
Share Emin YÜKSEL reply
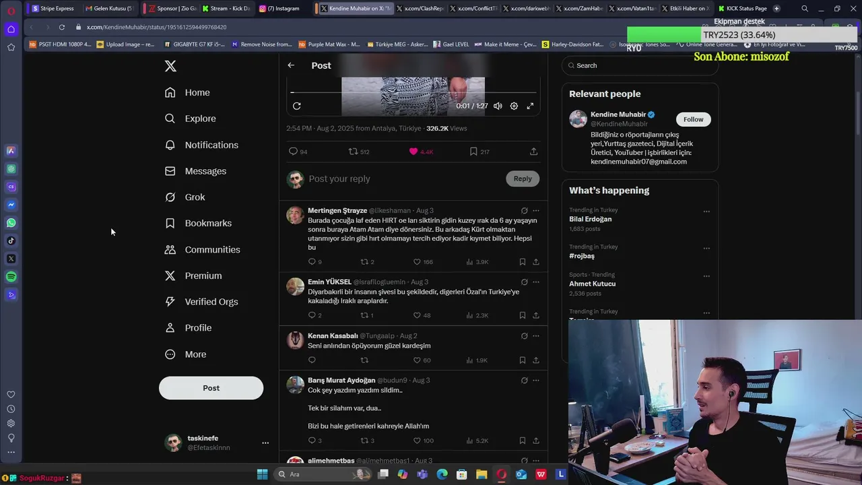[x=536, y=315]
